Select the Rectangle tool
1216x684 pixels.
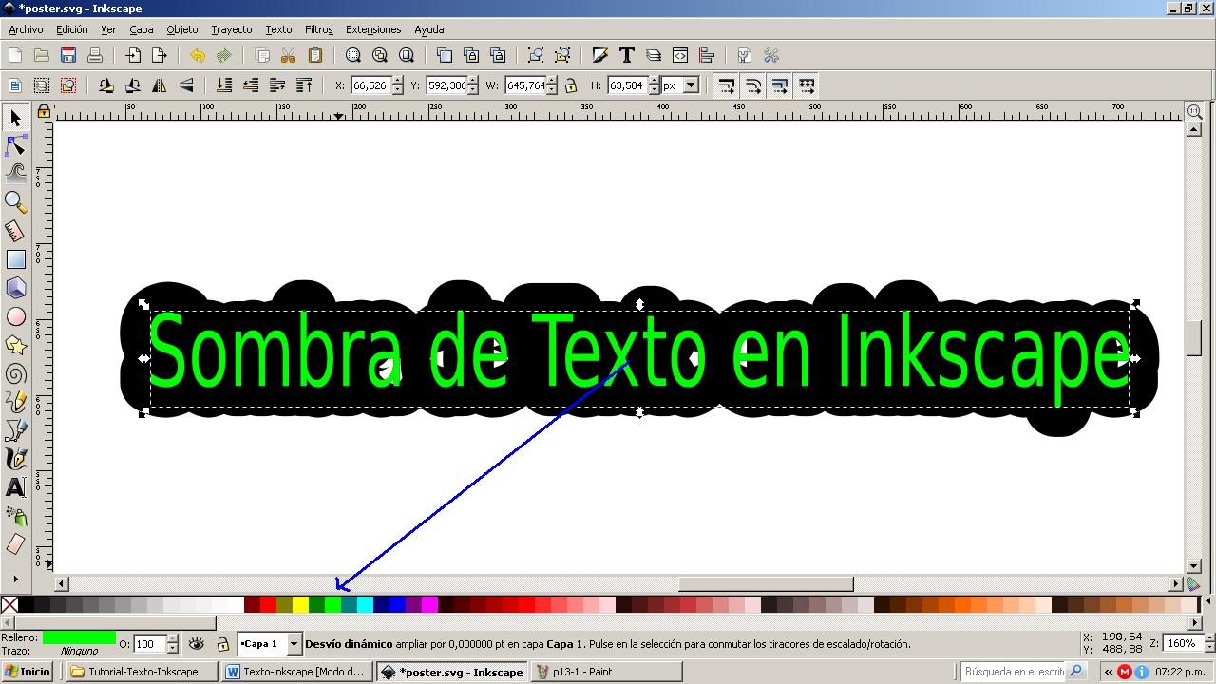tap(15, 258)
